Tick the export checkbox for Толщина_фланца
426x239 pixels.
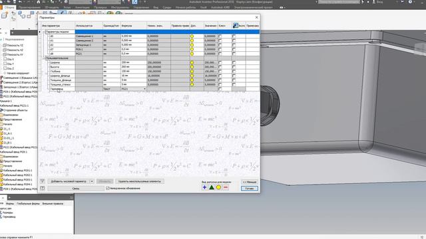click(234, 80)
